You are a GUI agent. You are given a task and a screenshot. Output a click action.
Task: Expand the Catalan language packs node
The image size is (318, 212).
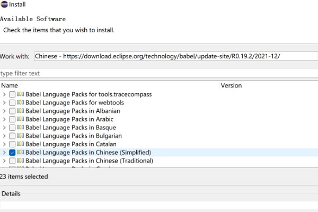(x=4, y=144)
